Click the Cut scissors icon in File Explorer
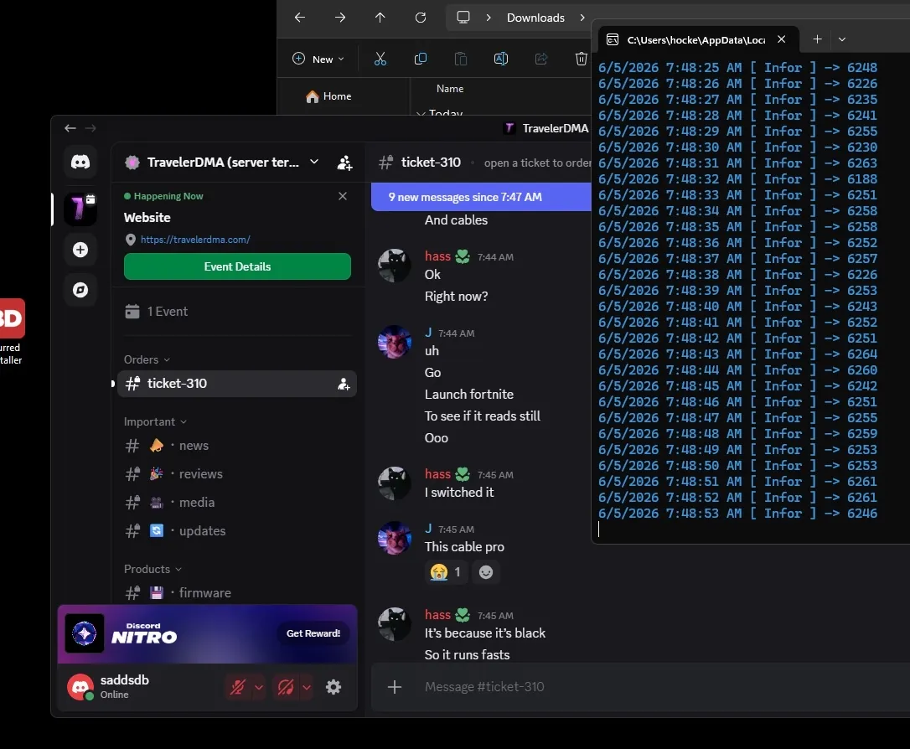 [380, 59]
